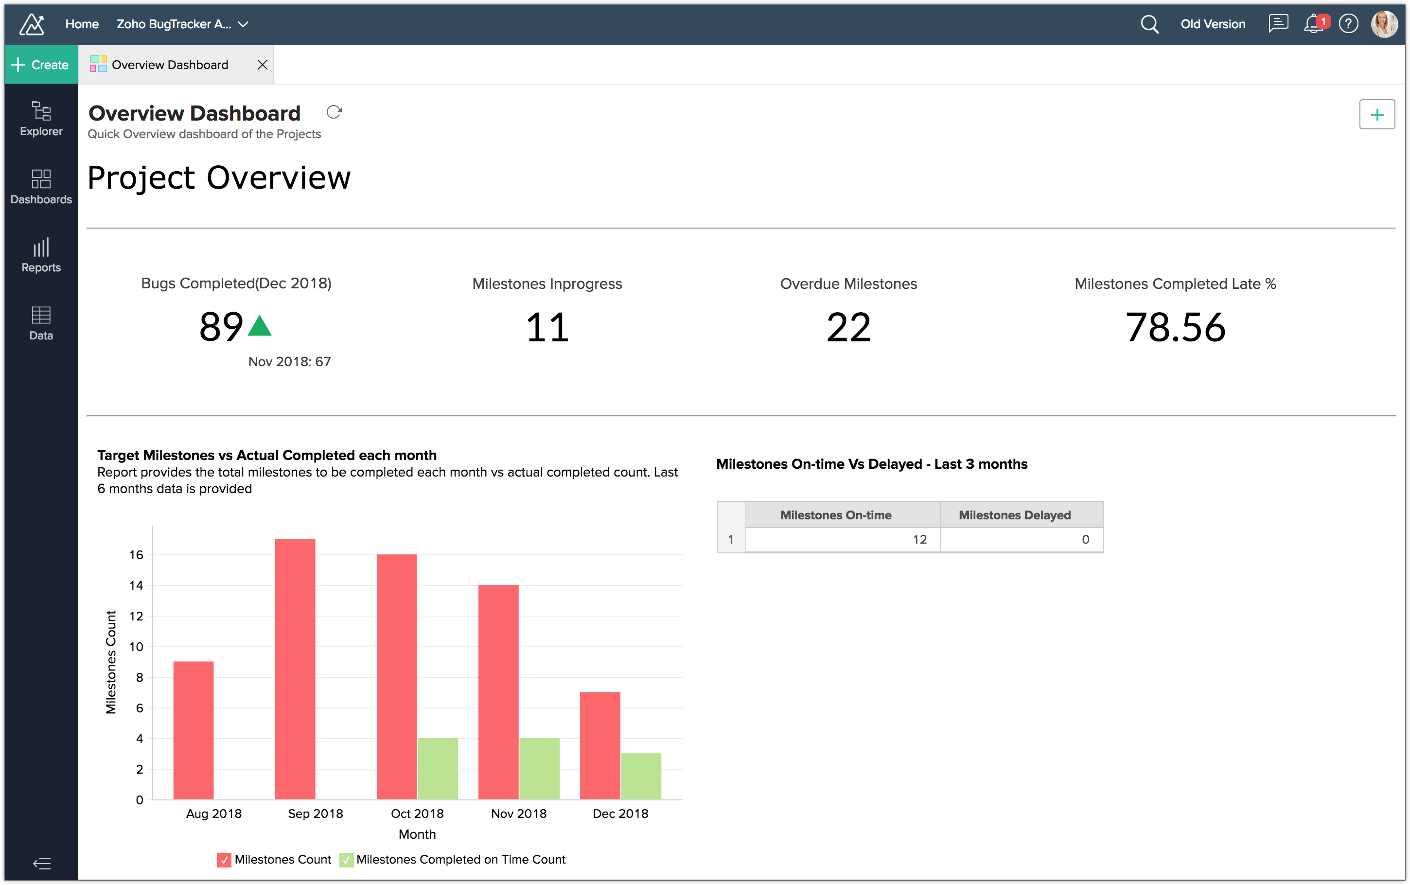Open the chat feedback icon

(1278, 24)
